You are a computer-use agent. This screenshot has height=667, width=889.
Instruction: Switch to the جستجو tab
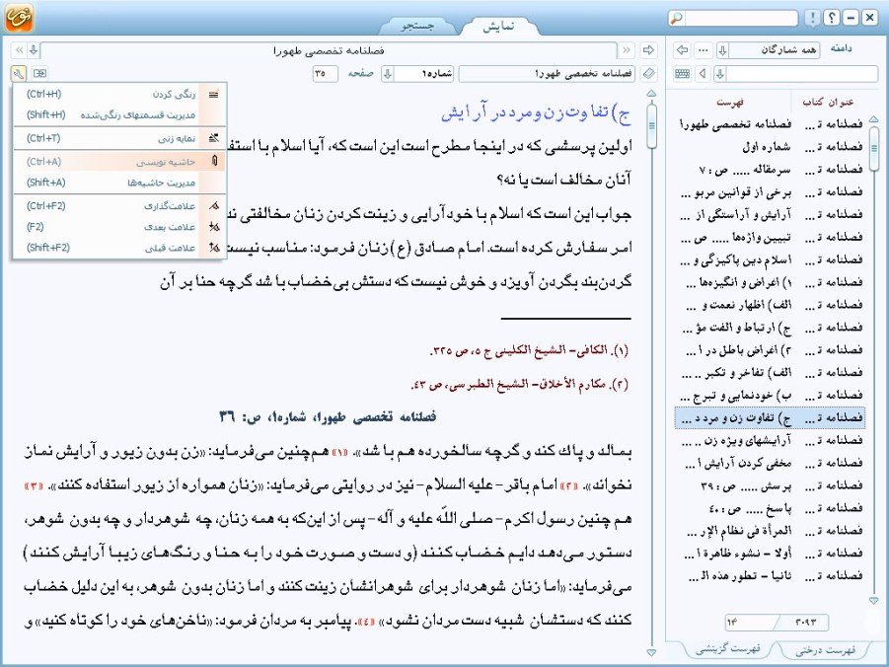(417, 26)
